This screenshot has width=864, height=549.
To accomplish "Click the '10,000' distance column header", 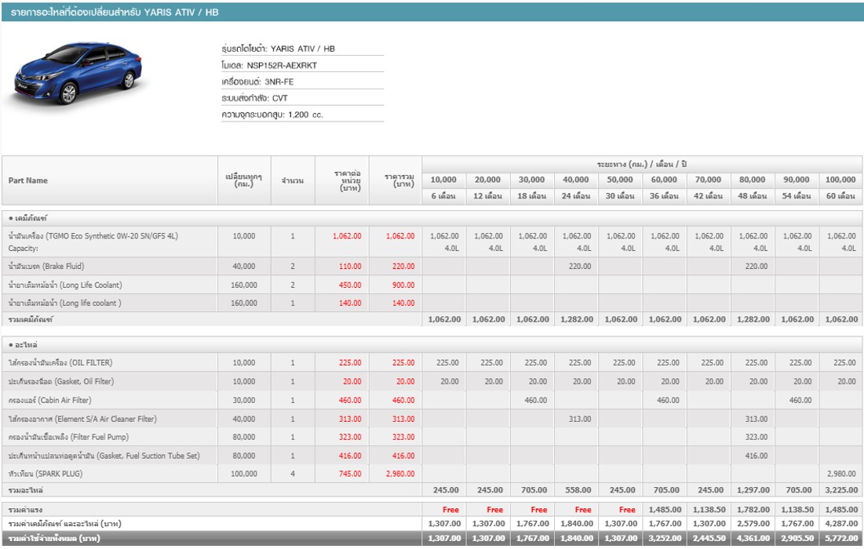I will click(443, 180).
